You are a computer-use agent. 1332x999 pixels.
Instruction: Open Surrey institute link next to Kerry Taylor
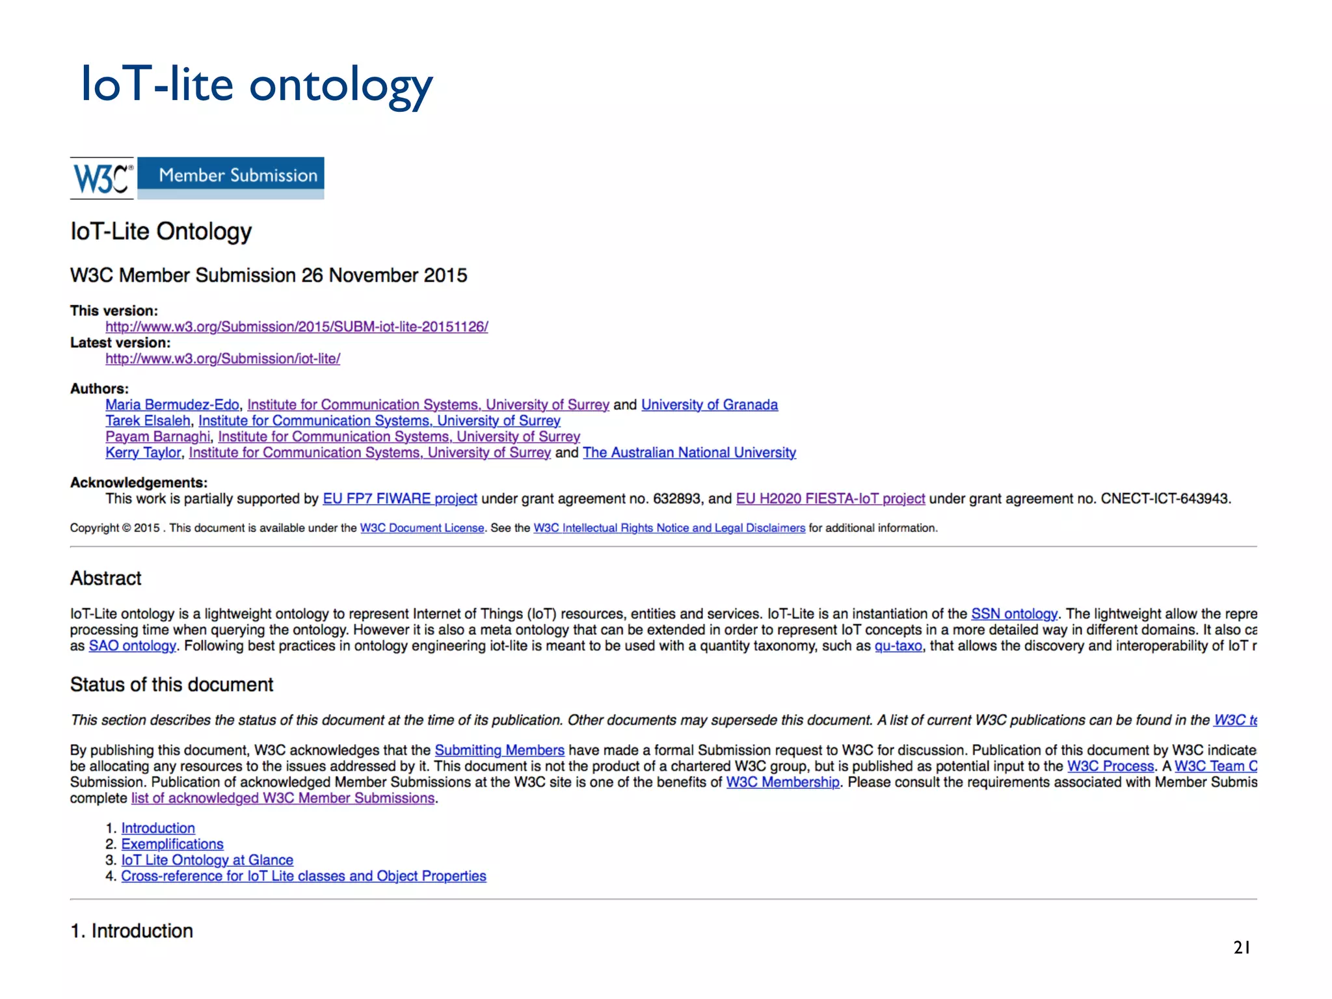(x=369, y=453)
